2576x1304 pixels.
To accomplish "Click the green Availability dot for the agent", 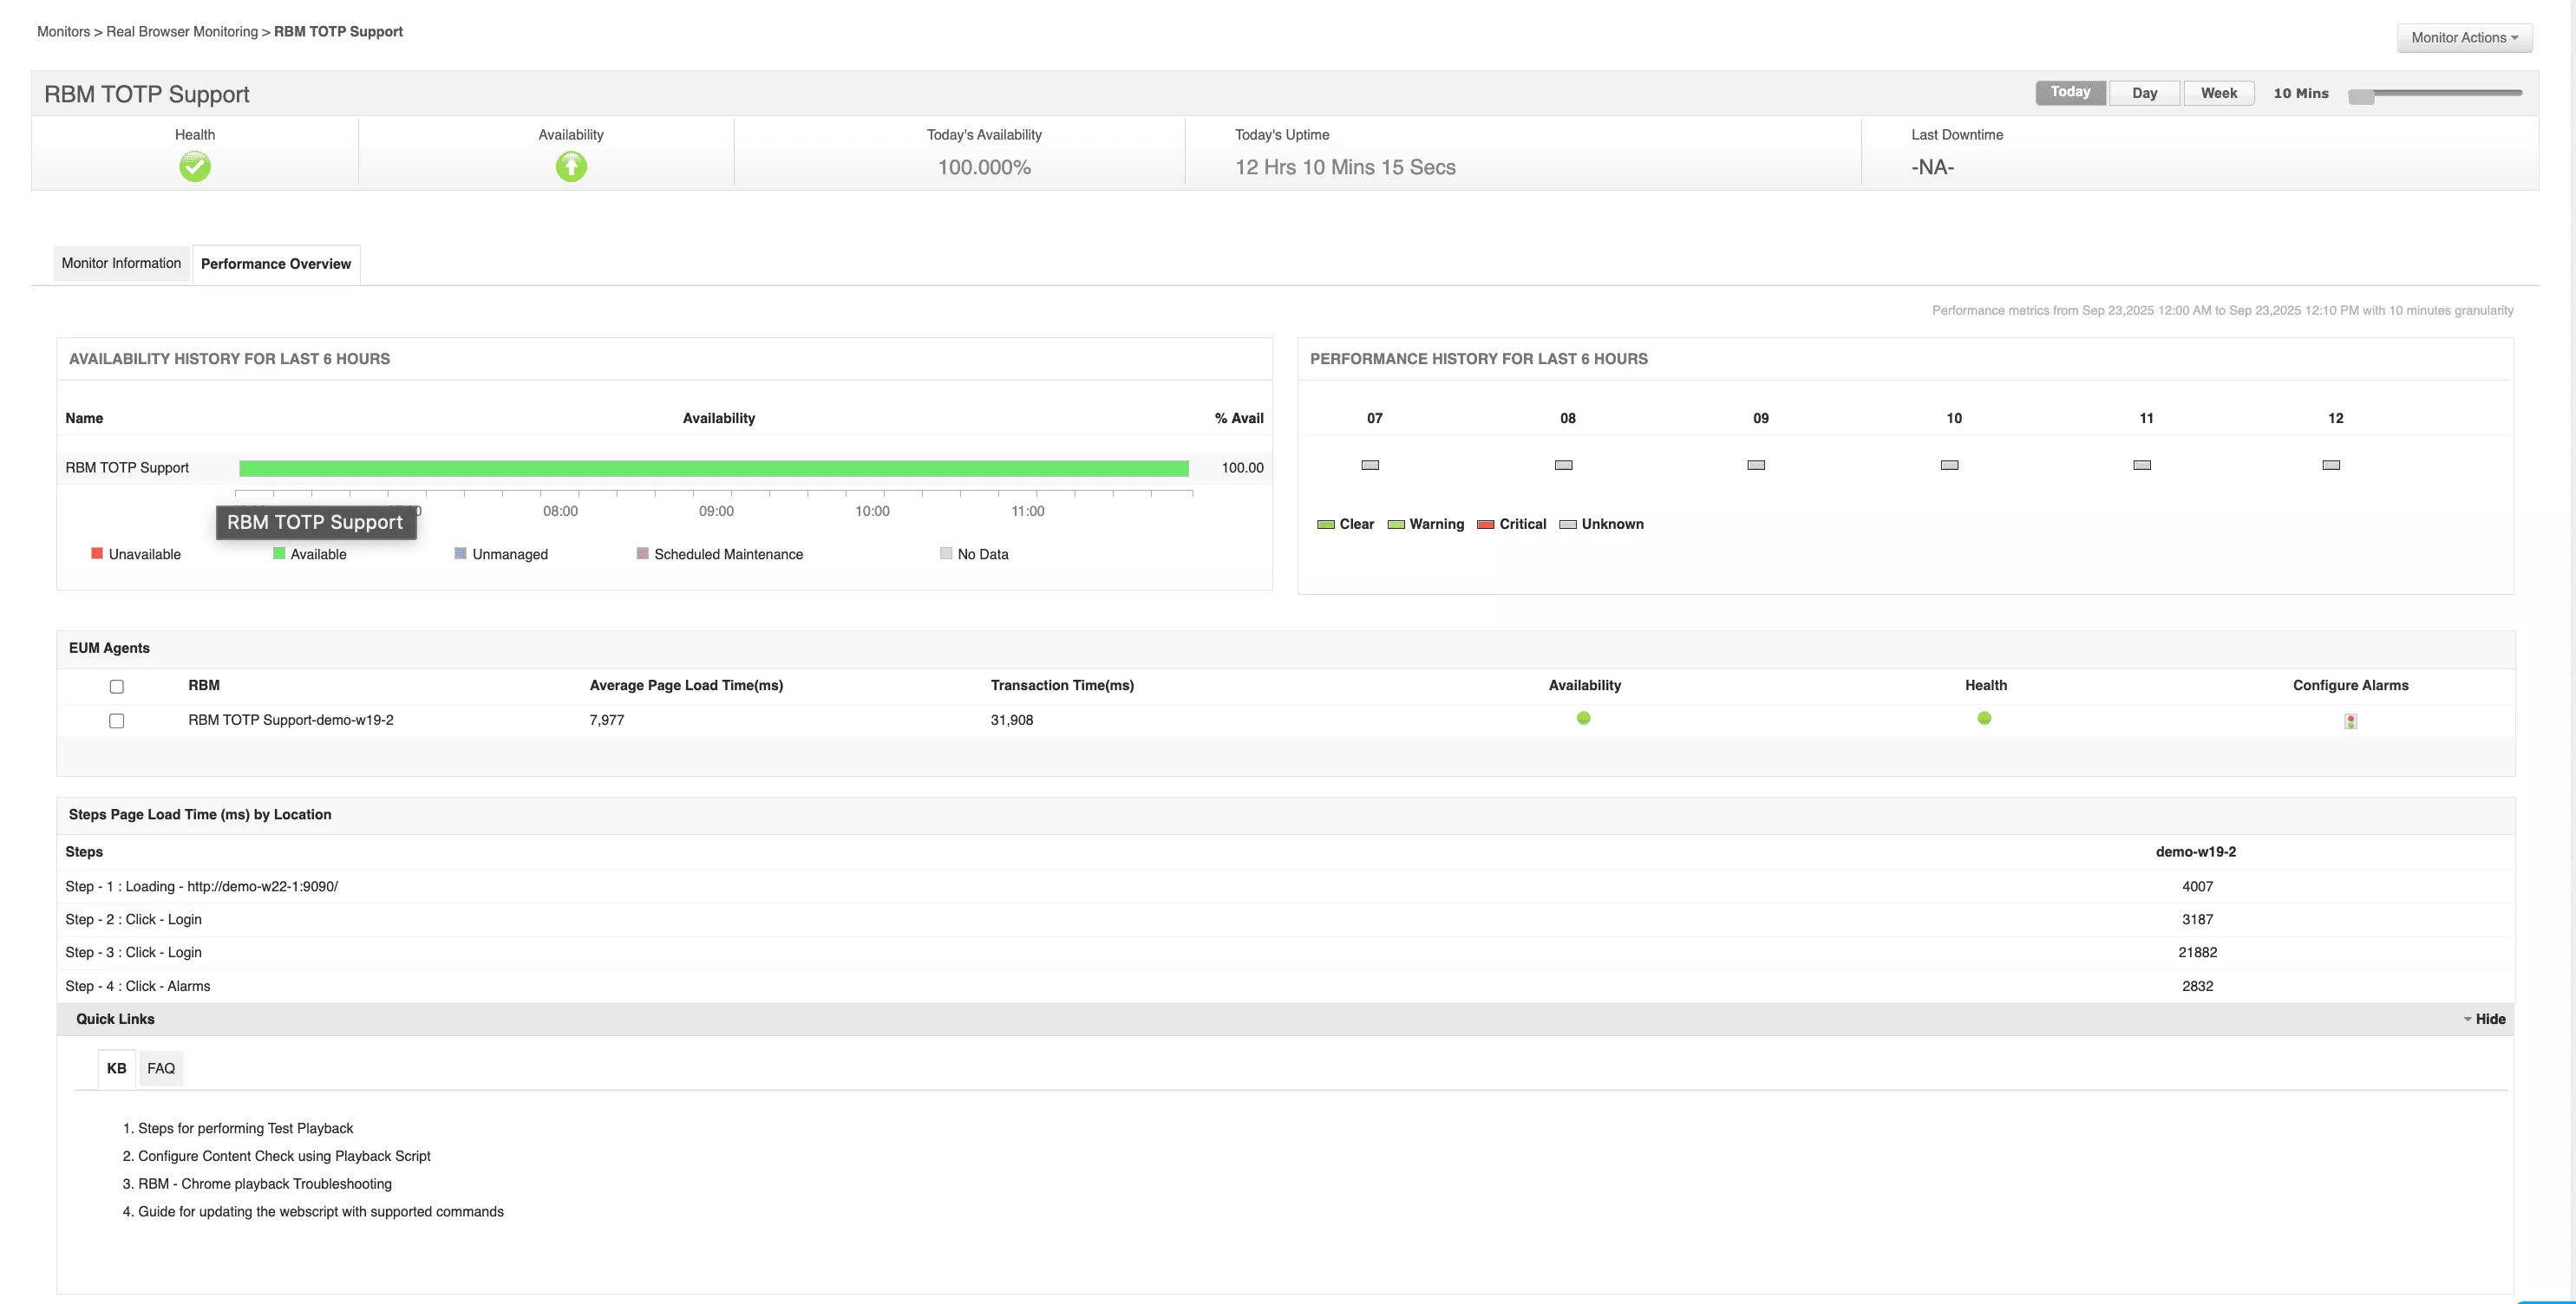I will coord(1584,718).
